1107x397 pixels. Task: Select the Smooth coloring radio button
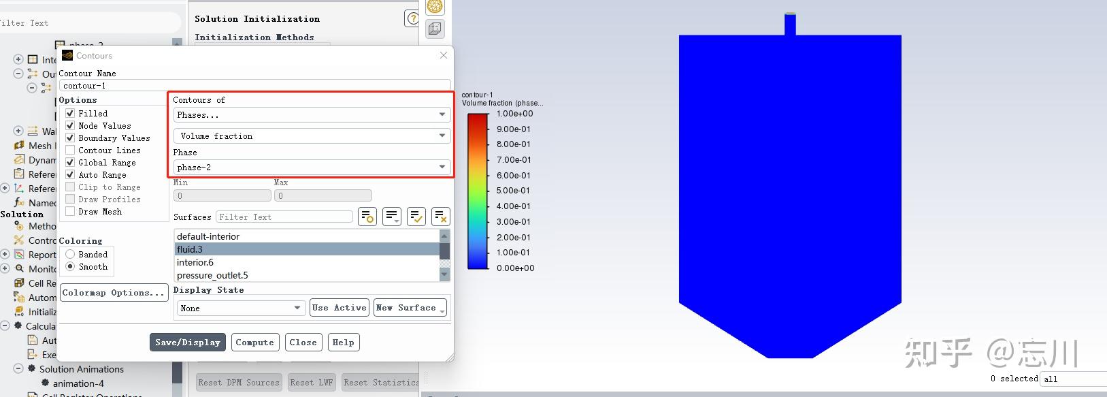point(70,266)
